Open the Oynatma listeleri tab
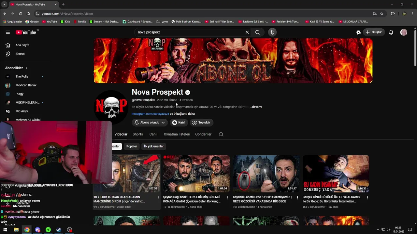This screenshot has width=417, height=234. (x=177, y=134)
